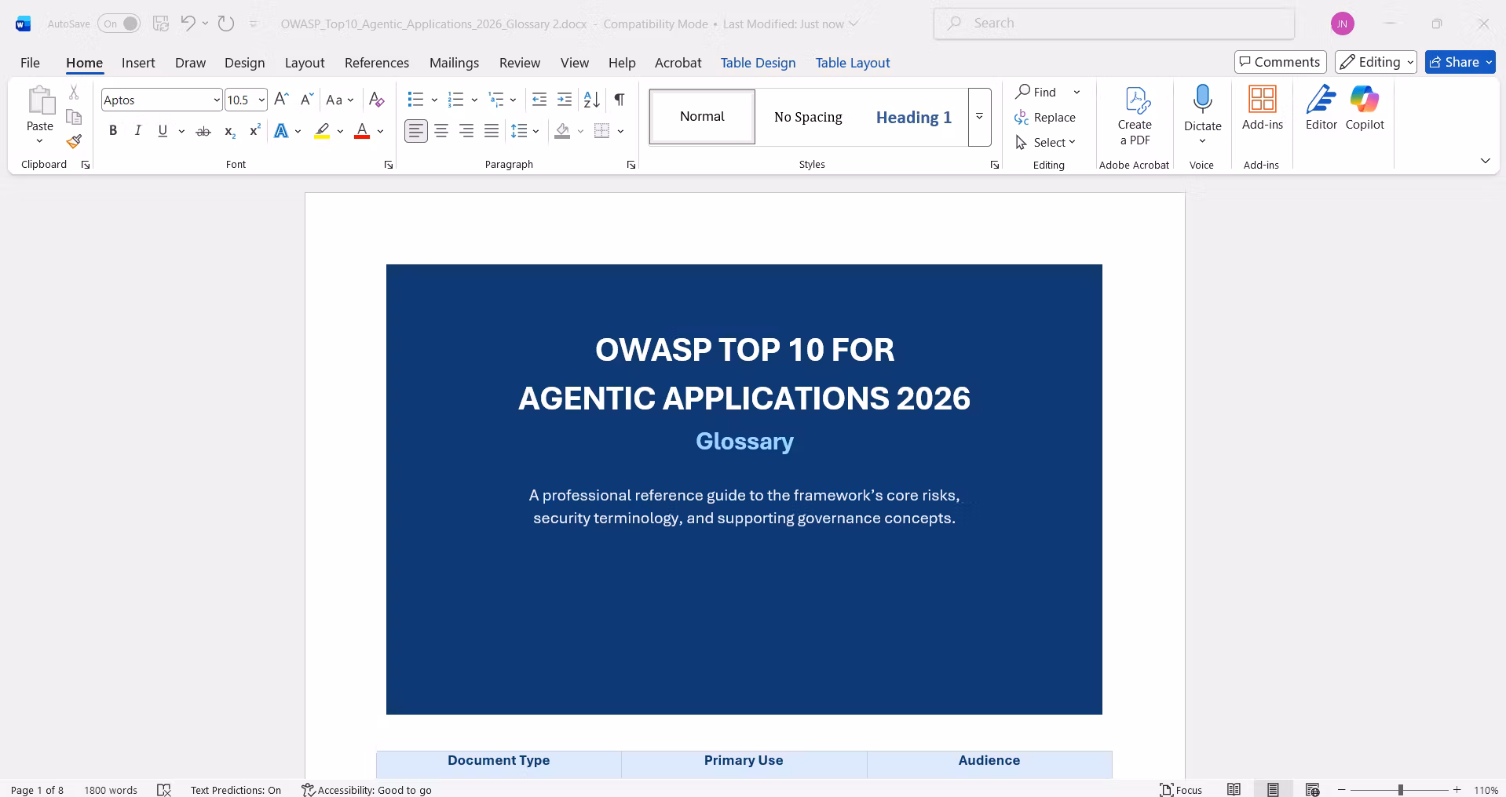Go to the Table Layout tab

coord(853,63)
